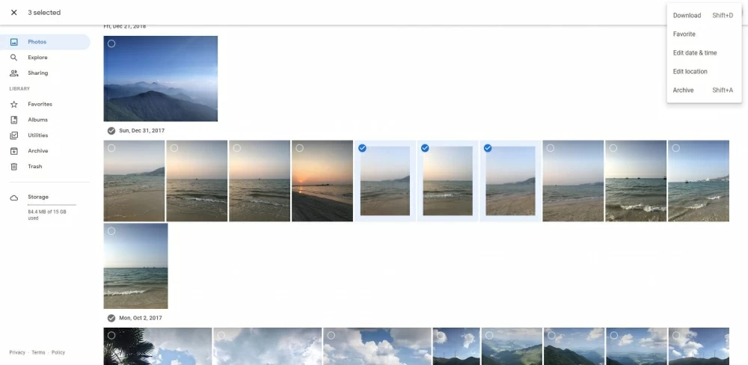Open the Privacy link
This screenshot has width=748, height=365.
pos(17,352)
